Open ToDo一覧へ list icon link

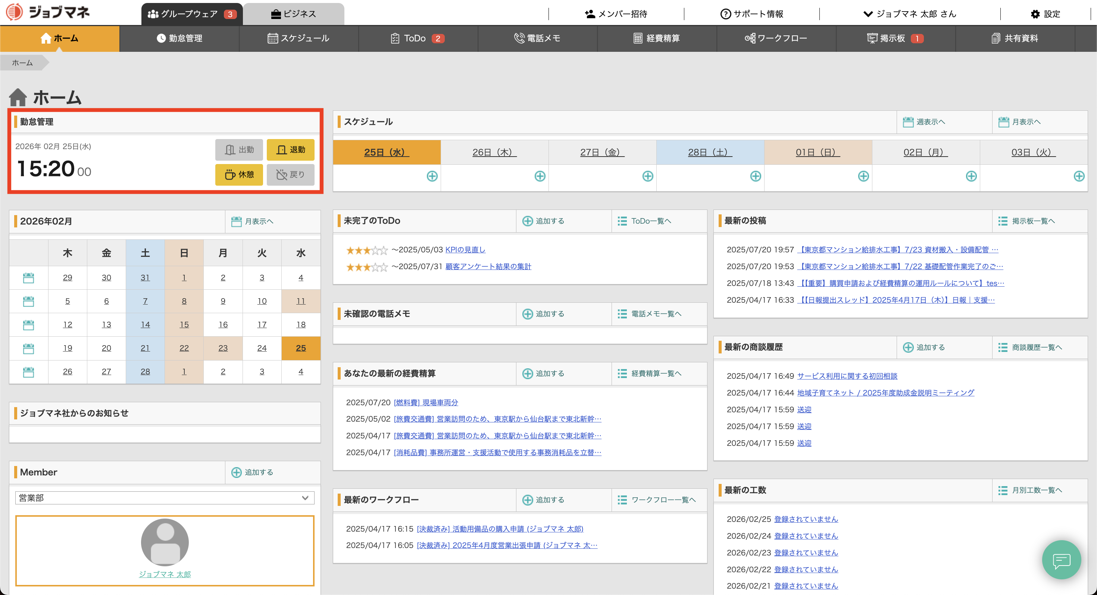click(x=622, y=221)
